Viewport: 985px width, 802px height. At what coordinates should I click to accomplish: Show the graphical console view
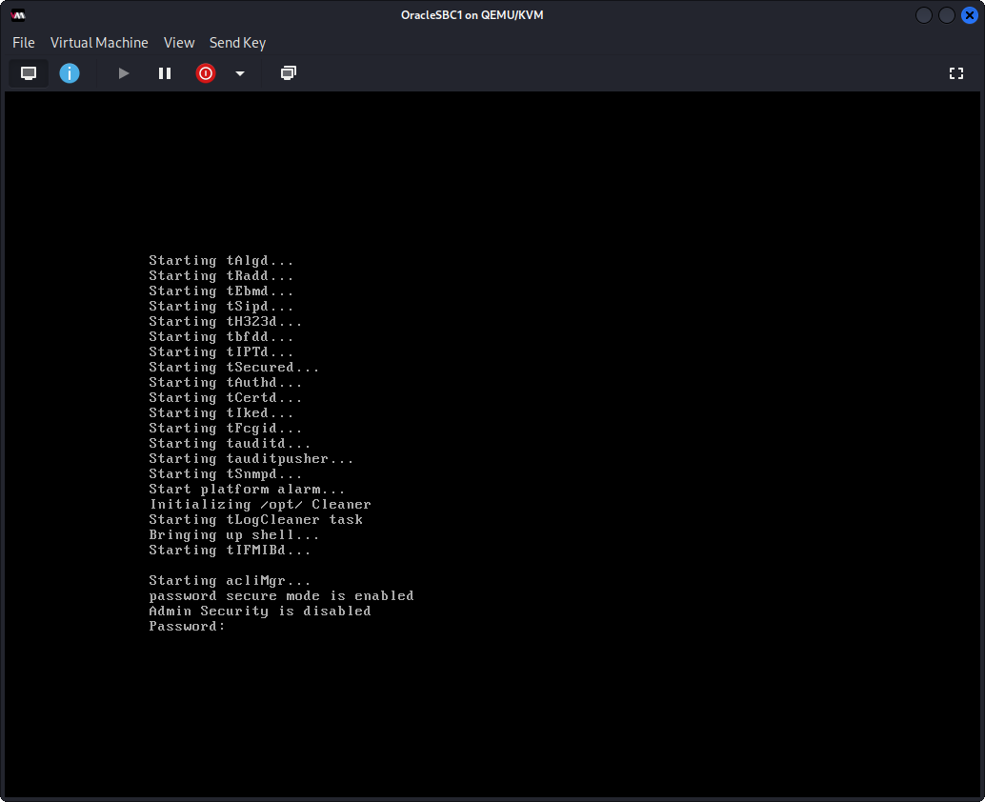(29, 73)
